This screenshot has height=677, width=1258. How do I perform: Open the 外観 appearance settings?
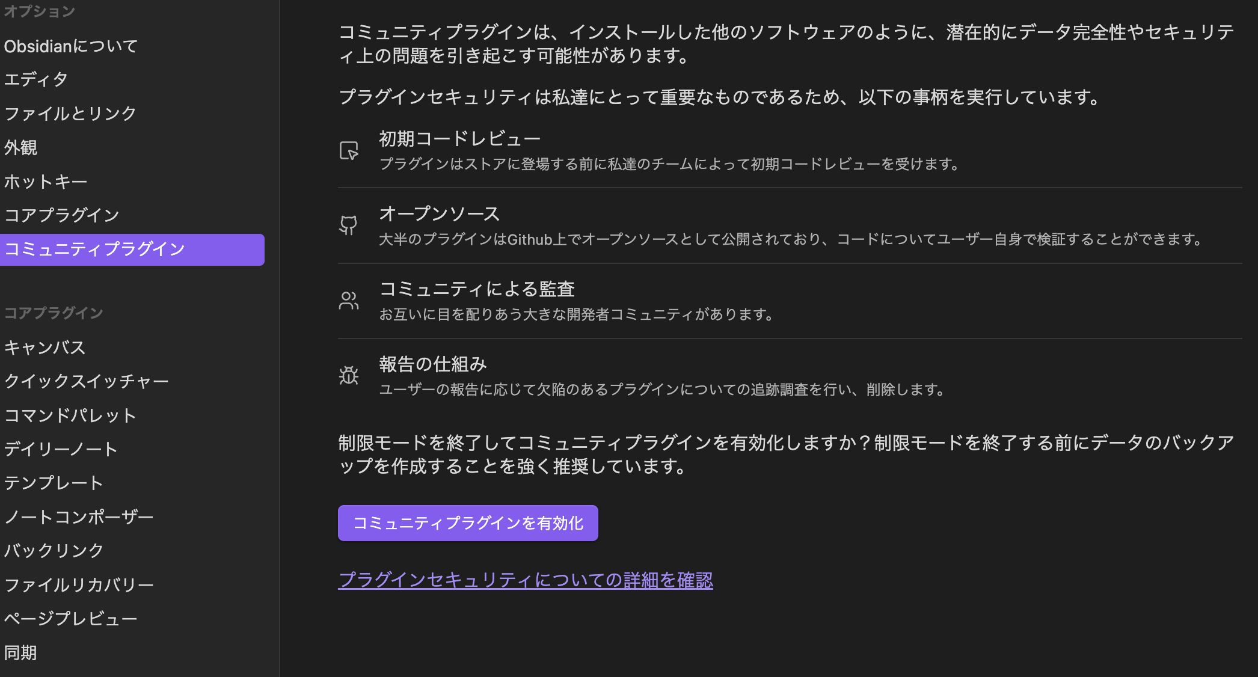point(21,147)
